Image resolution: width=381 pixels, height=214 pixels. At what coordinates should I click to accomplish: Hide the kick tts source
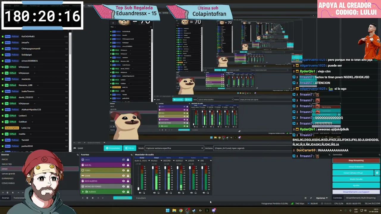point(124,165)
